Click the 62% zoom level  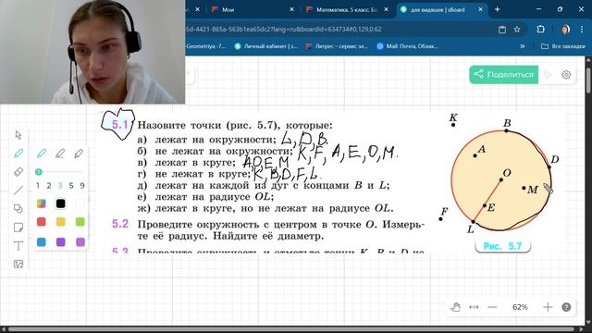[x=520, y=307]
